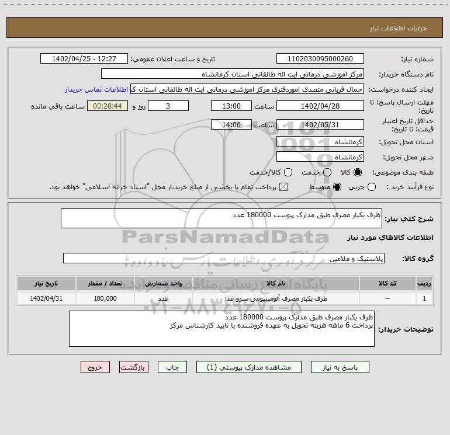The height and width of the screenshot is (435, 450).
Task: Select the کالا radio button
Action: (358, 172)
